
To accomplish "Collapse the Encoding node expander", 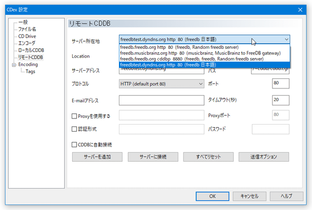I will (14, 65).
